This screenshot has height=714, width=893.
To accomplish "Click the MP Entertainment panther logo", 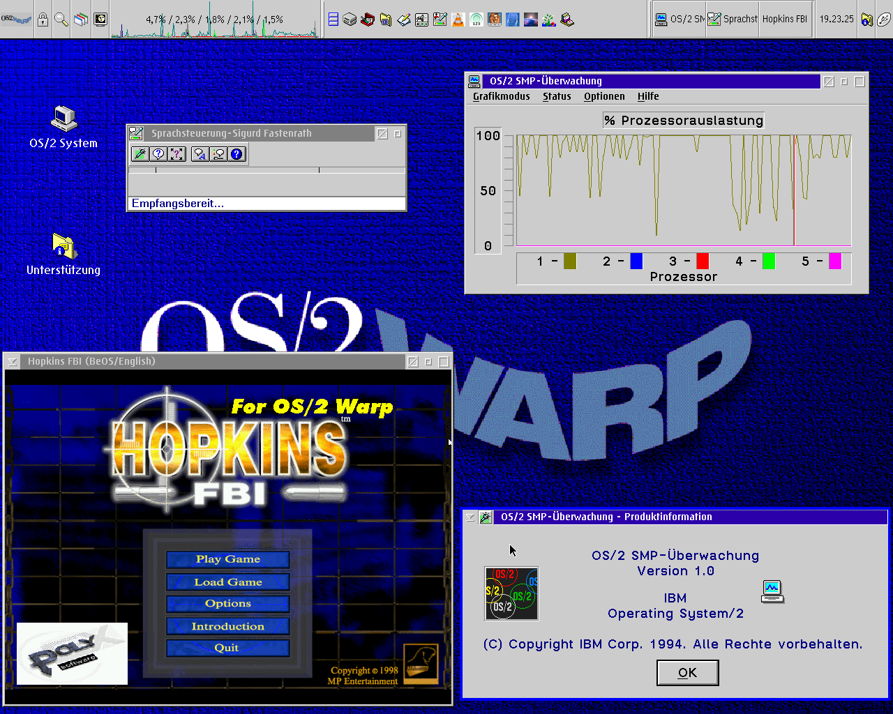I will [421, 664].
